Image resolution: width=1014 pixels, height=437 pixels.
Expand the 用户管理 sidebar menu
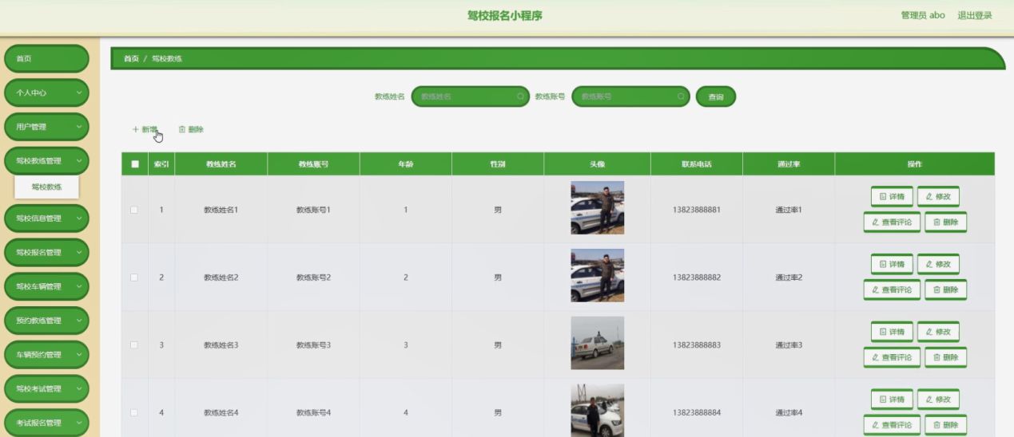pos(46,127)
